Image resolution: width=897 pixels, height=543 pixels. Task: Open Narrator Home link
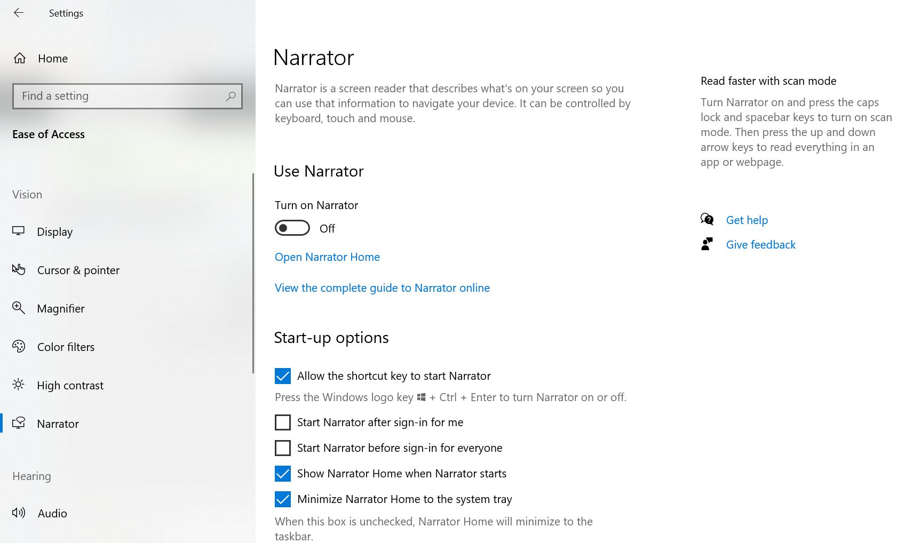point(327,257)
